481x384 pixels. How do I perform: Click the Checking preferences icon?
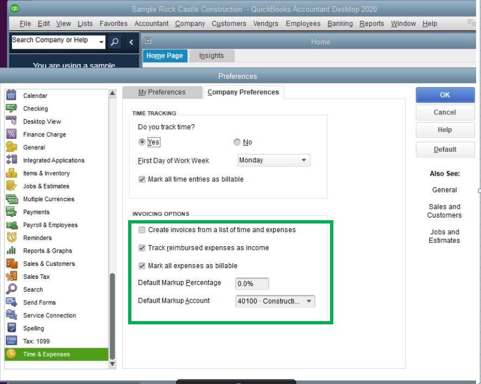coord(11,108)
